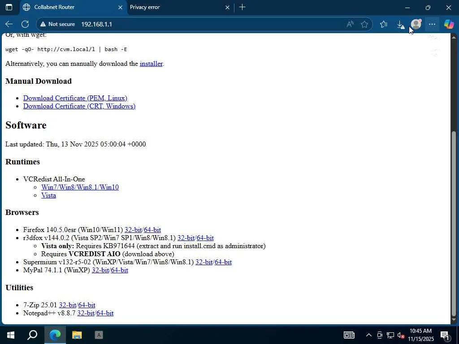Download Supermium v132 32-bit
459x344 pixels.
pos(204,262)
